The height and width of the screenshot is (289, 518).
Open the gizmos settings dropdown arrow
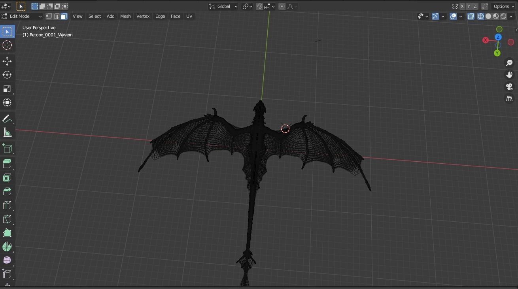pyautogui.click(x=443, y=16)
